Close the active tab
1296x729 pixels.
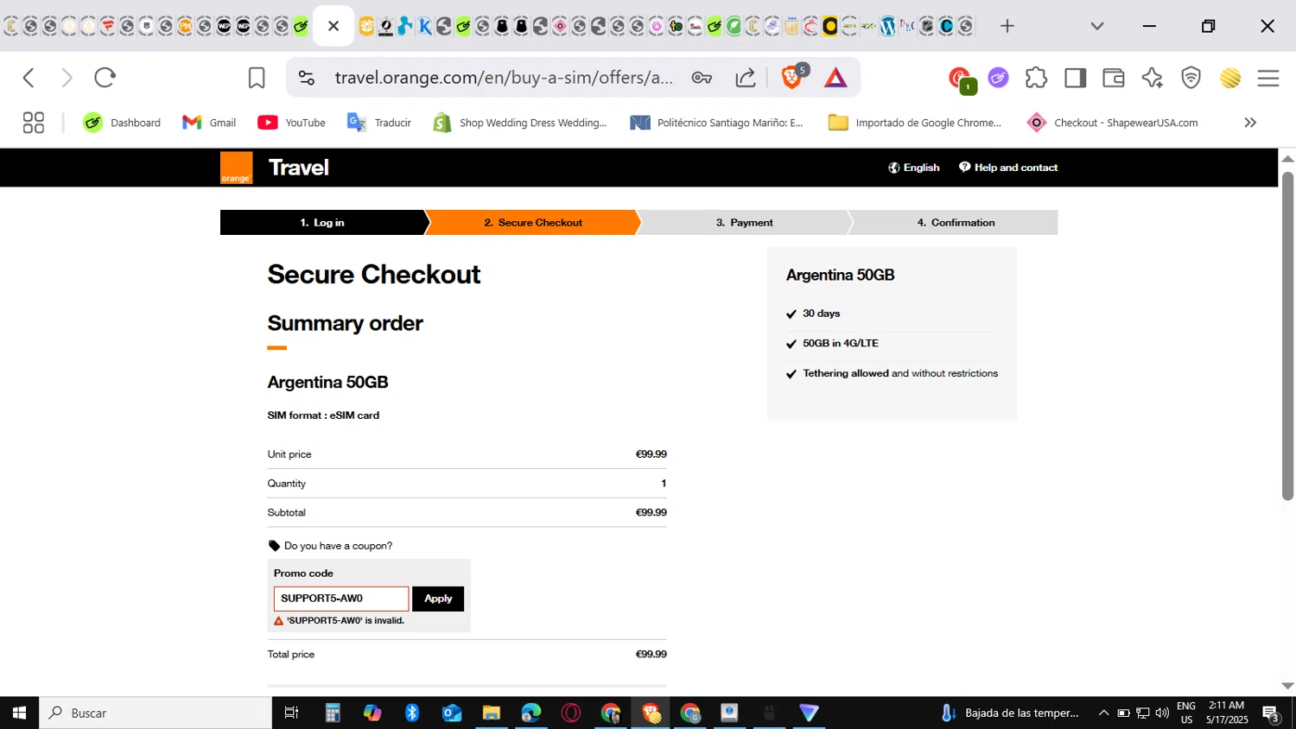click(334, 26)
